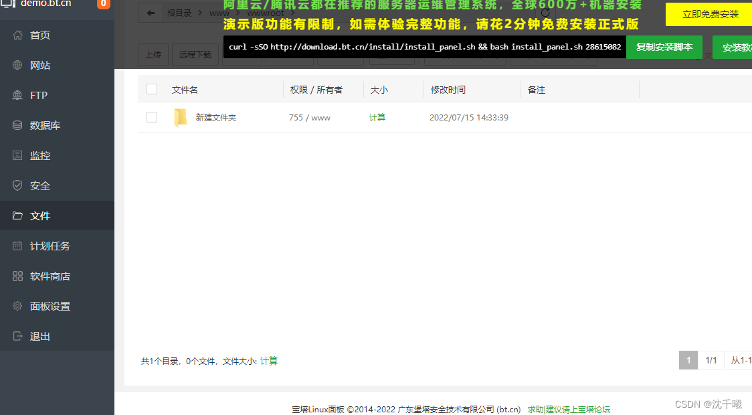Viewport: 752px width, 415px height.
Task: Click demo.bt.cn title in sidebar header
Action: [x=46, y=4]
